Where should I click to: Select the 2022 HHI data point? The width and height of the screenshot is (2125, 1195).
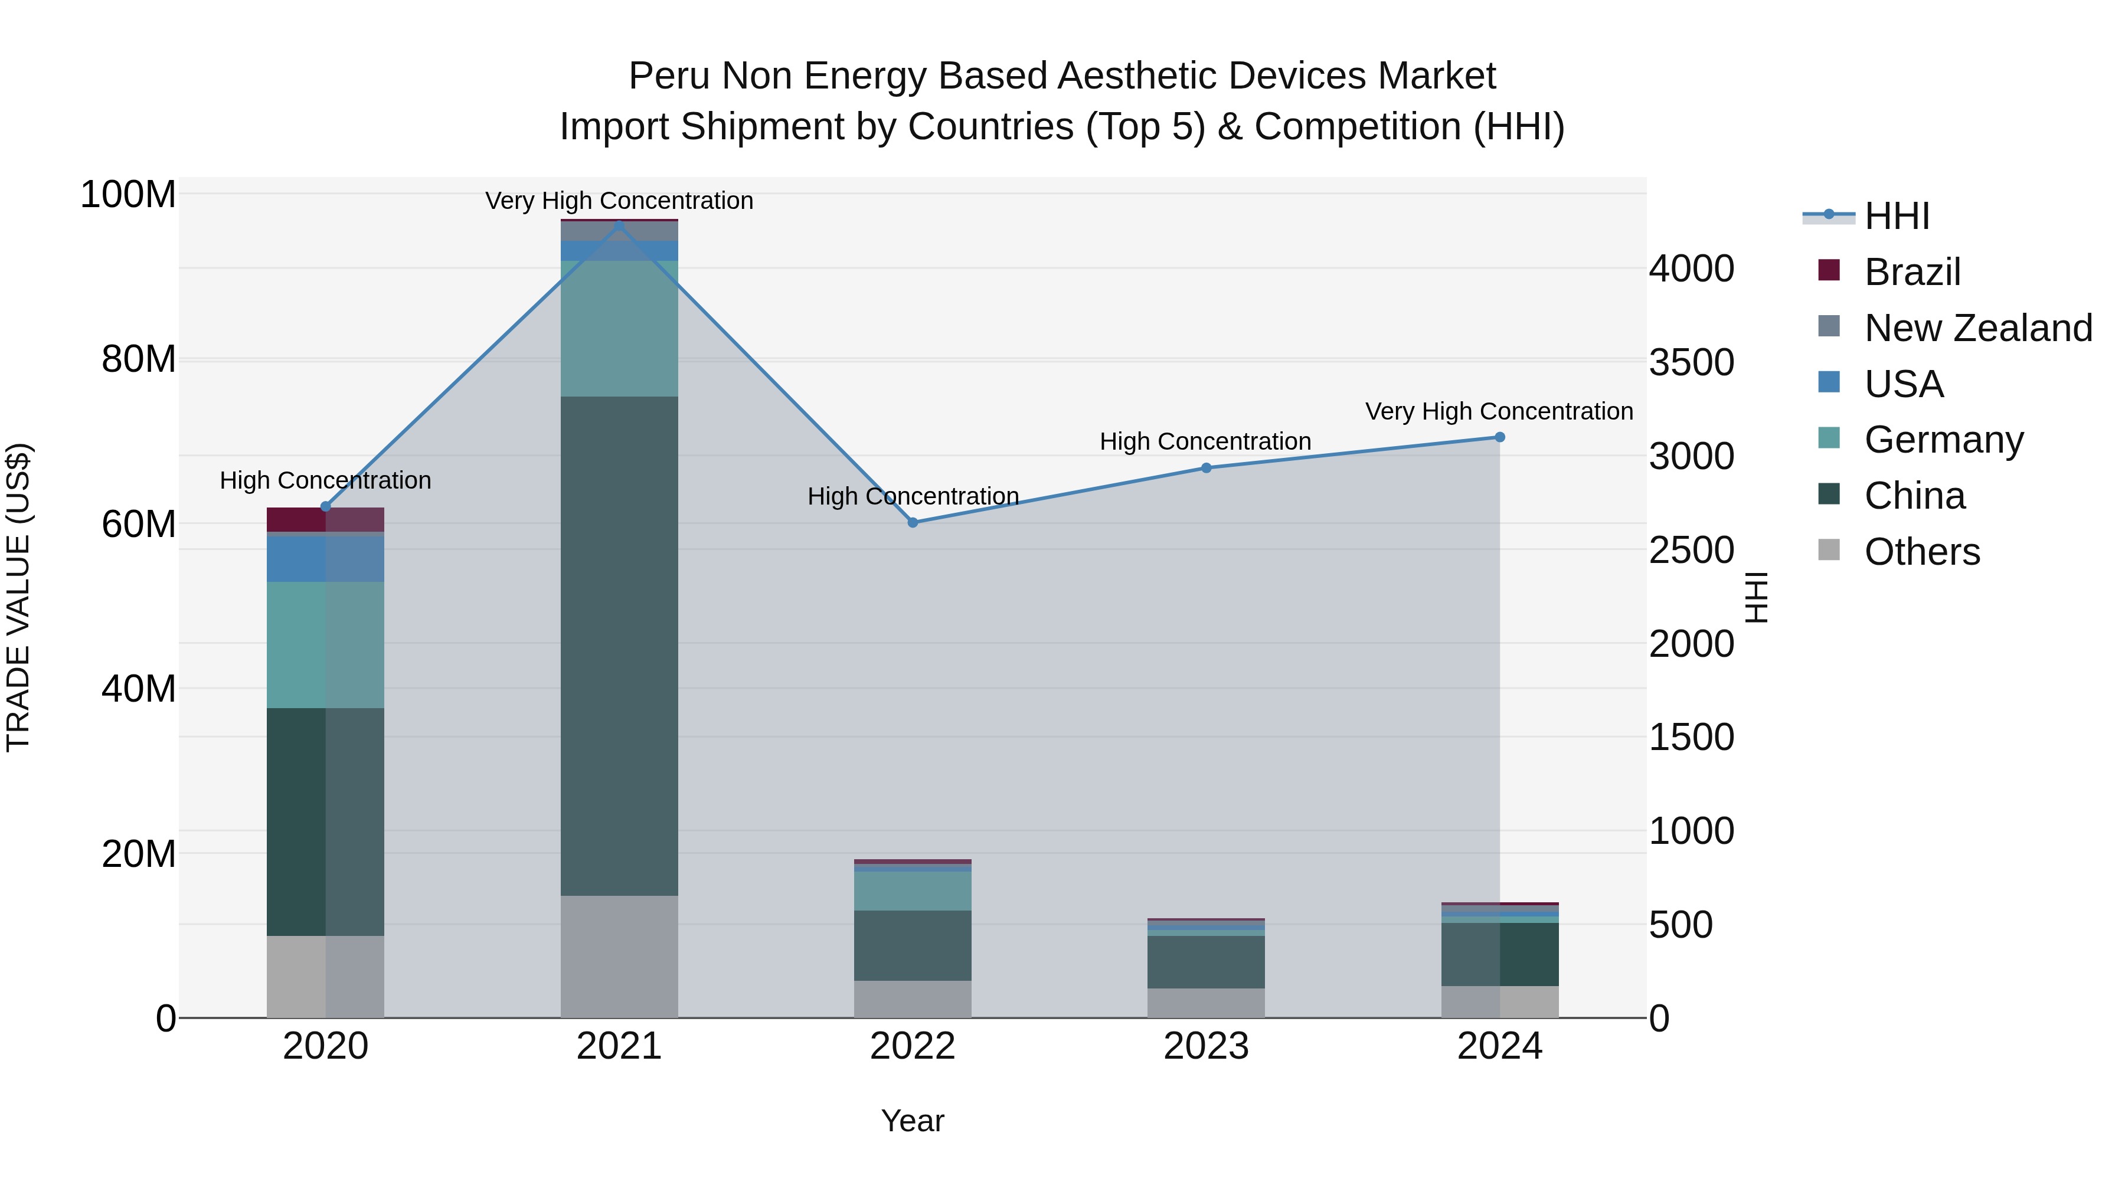pyautogui.click(x=913, y=523)
